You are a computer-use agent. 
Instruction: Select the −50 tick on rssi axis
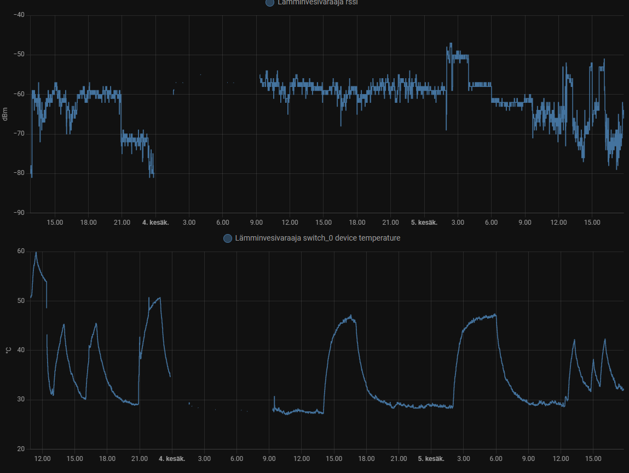click(18, 55)
